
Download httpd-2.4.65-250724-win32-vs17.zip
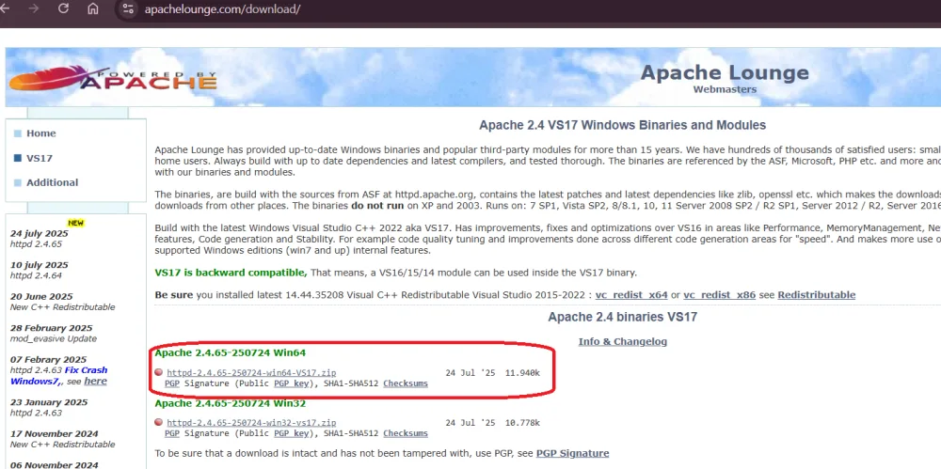pyautogui.click(x=251, y=423)
